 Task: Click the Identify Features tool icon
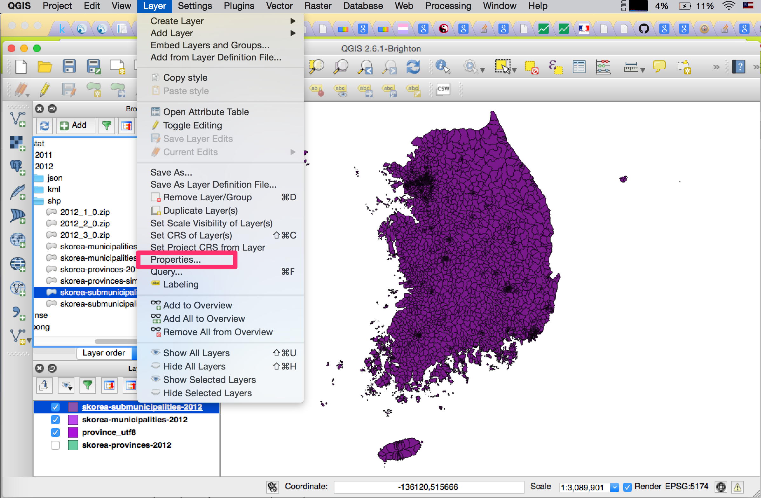click(x=443, y=67)
